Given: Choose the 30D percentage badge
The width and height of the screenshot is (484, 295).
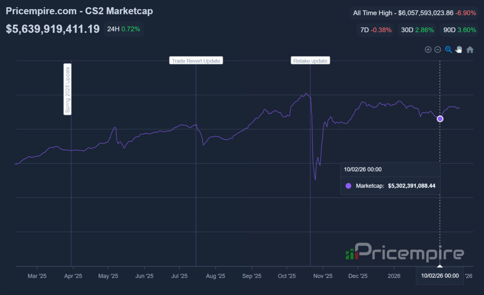Looking at the screenshot, I should [x=417, y=30].
